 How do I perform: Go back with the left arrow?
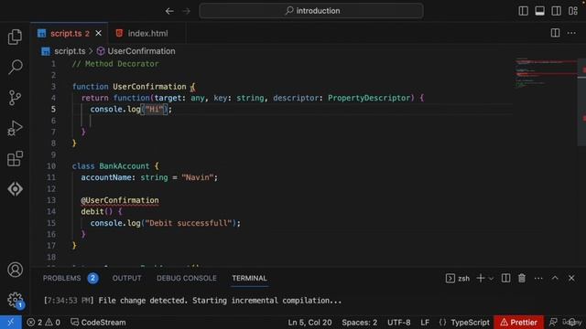[169, 11]
